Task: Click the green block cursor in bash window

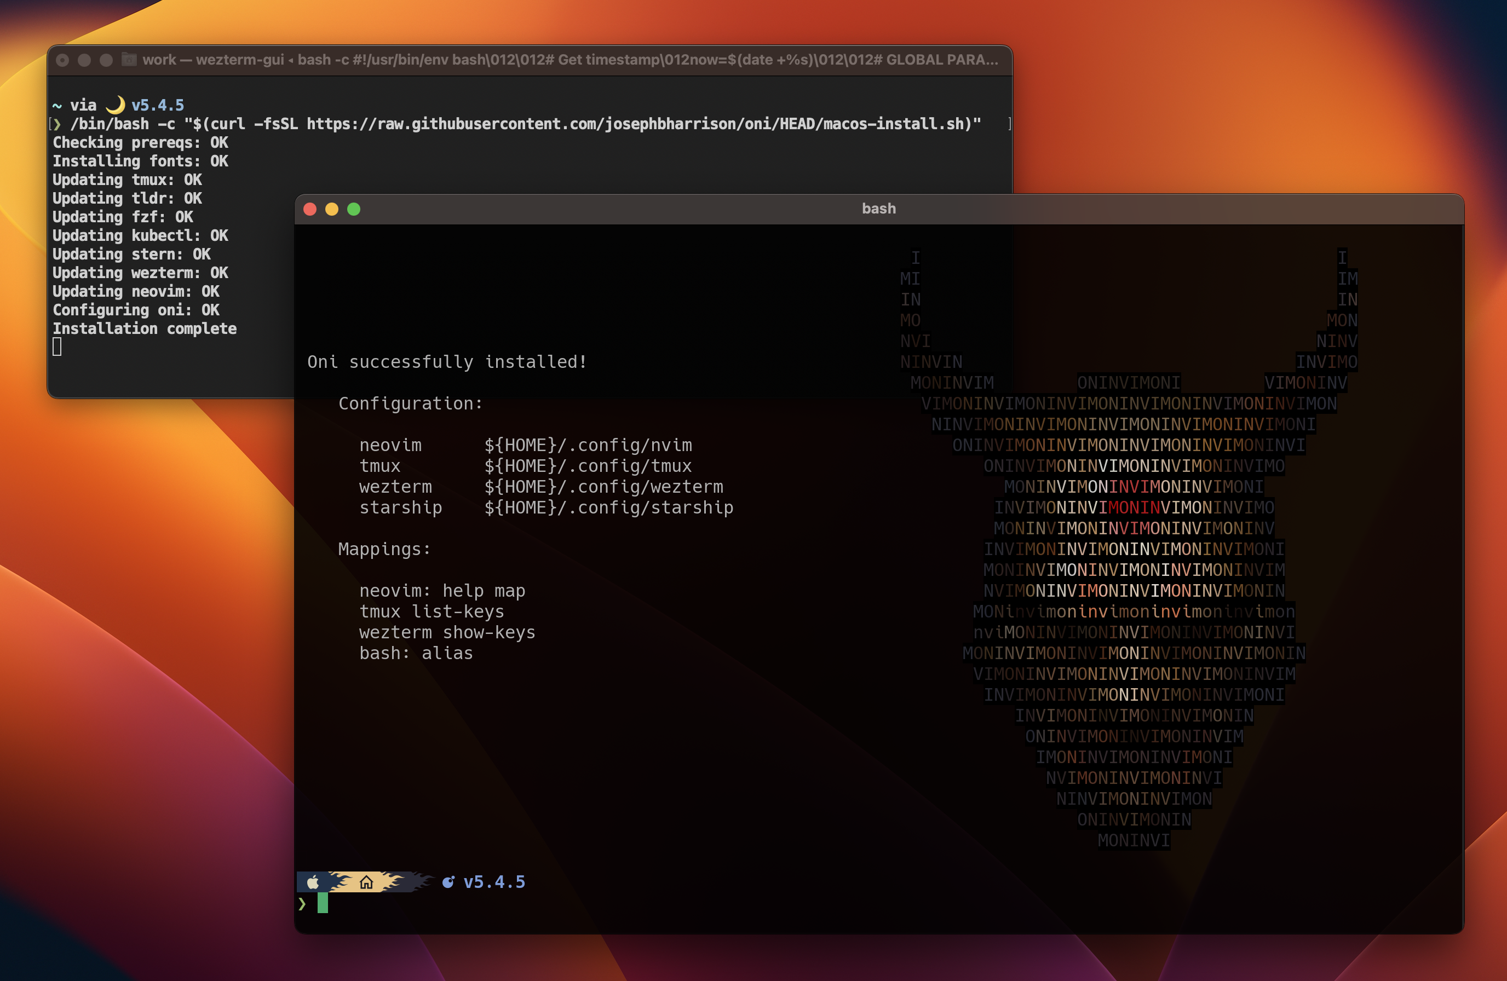Action: 323,903
